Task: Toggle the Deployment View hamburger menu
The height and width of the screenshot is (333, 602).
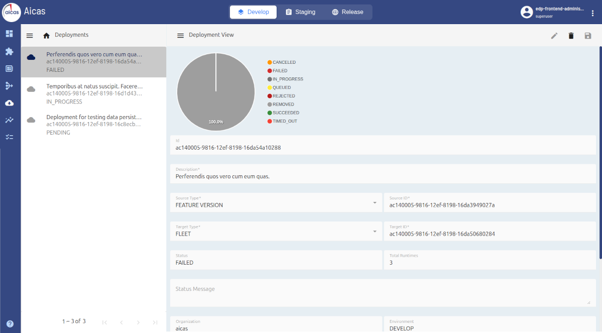Action: [x=180, y=36]
